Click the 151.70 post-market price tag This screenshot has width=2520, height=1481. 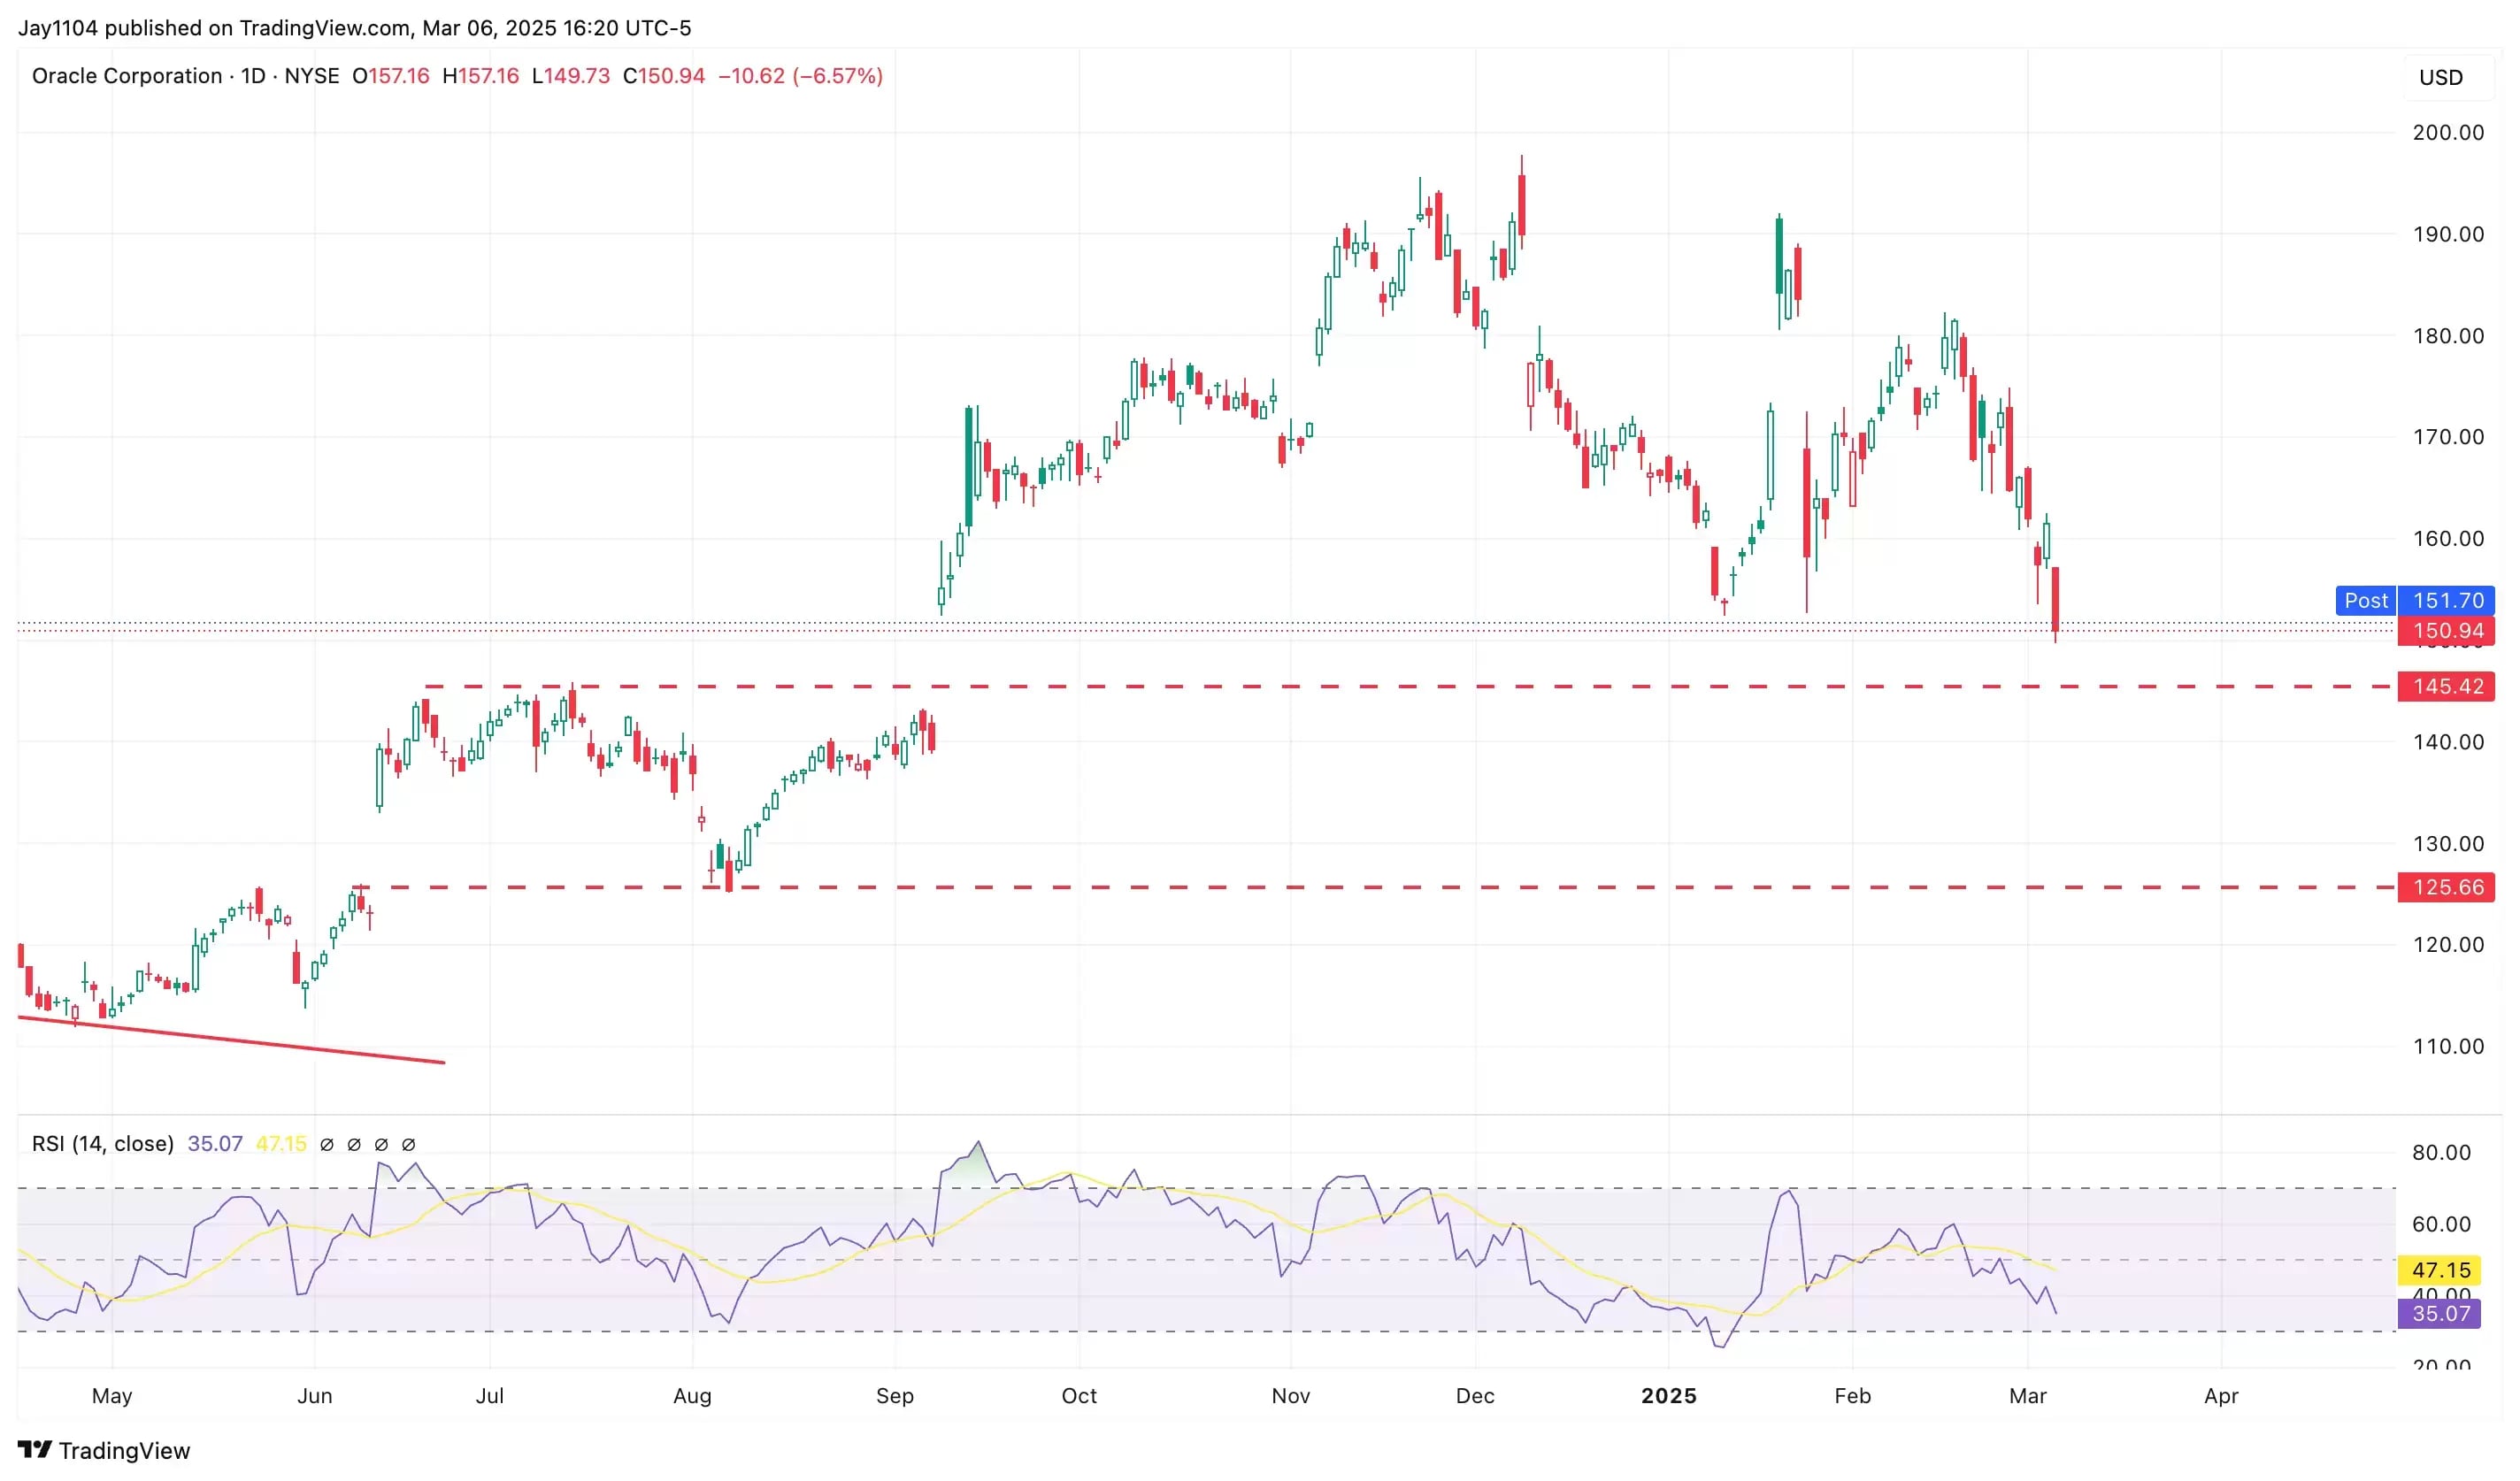[x=2447, y=600]
